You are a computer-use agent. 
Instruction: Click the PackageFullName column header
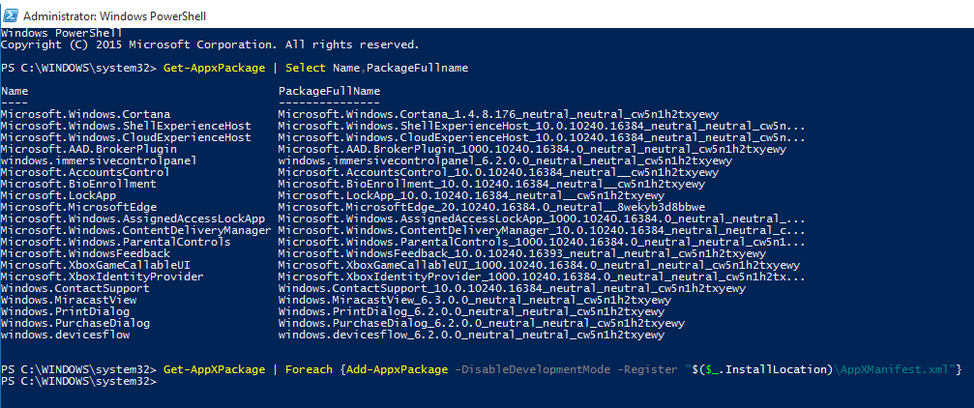(x=329, y=91)
